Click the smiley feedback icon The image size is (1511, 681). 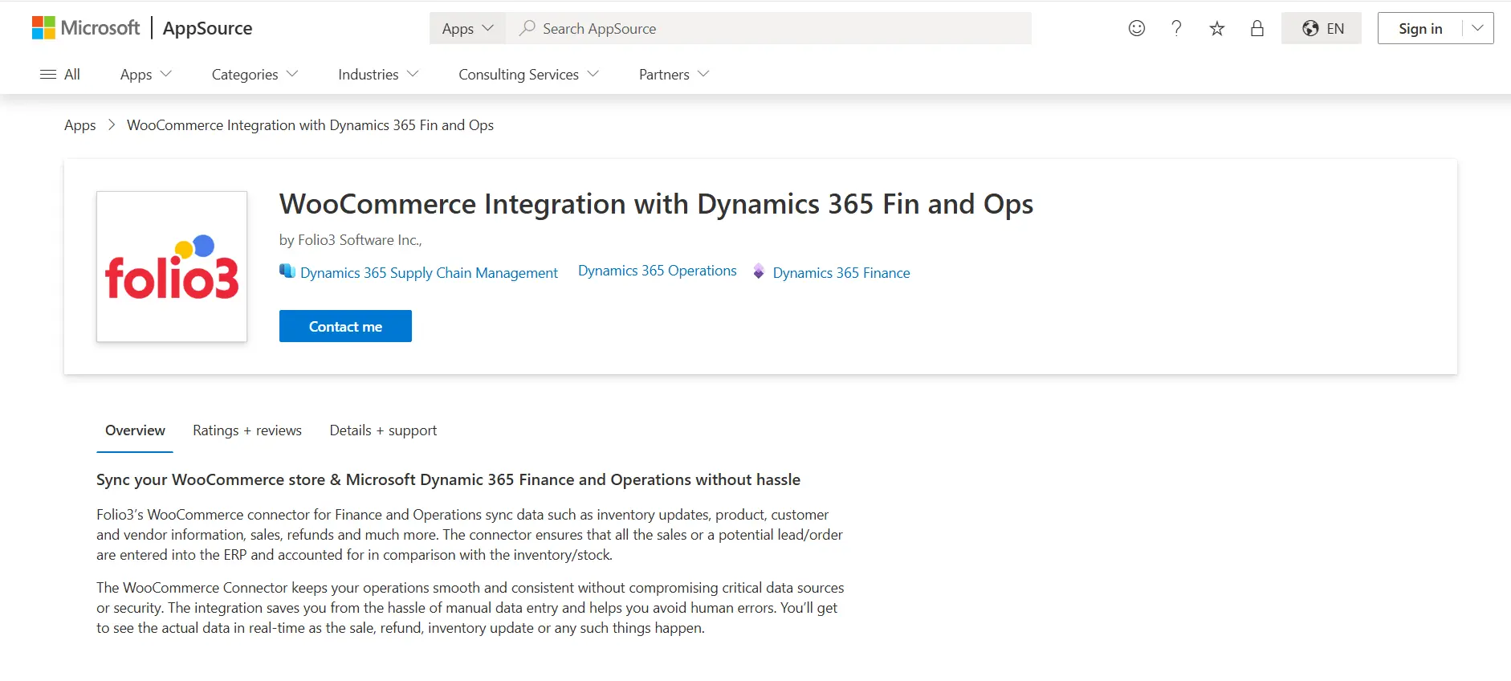tap(1136, 28)
